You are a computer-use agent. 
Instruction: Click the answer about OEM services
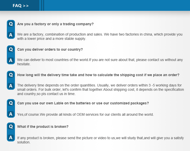click(85, 114)
